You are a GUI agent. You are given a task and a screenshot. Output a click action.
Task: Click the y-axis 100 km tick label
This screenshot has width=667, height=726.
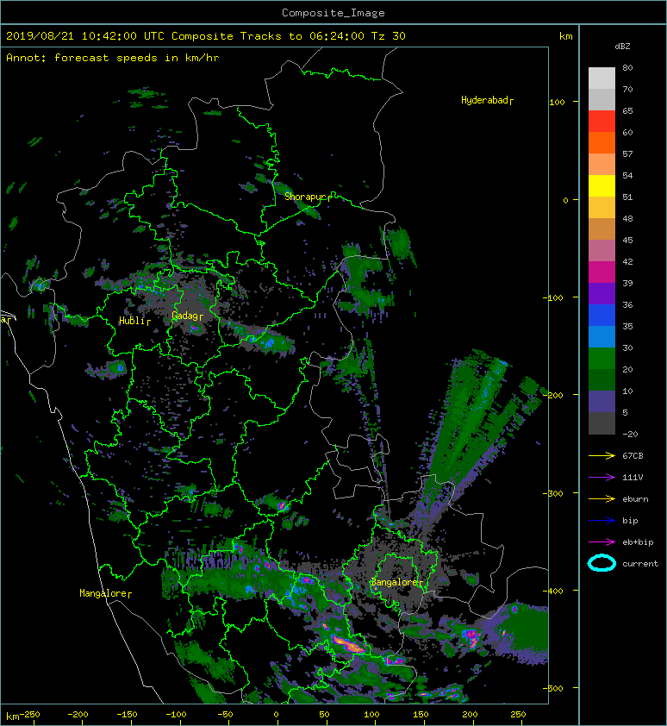tap(557, 103)
